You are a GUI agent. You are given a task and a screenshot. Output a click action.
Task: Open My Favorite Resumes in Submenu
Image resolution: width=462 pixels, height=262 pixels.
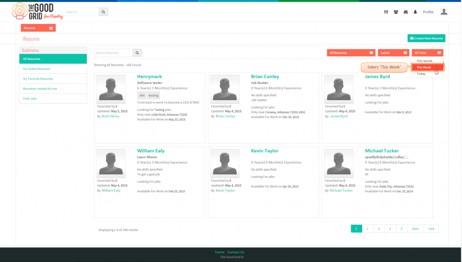(x=53, y=79)
